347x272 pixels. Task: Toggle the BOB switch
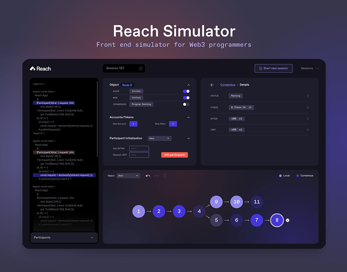[x=186, y=98]
